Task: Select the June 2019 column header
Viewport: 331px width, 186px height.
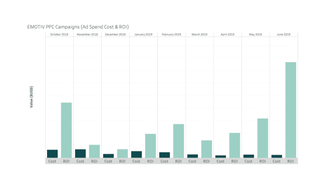Action: click(x=283, y=34)
